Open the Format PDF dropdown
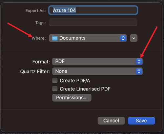 point(97,62)
